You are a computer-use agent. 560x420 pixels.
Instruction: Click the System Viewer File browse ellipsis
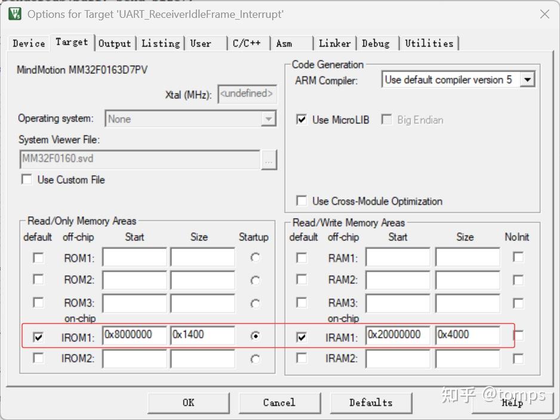(269, 160)
